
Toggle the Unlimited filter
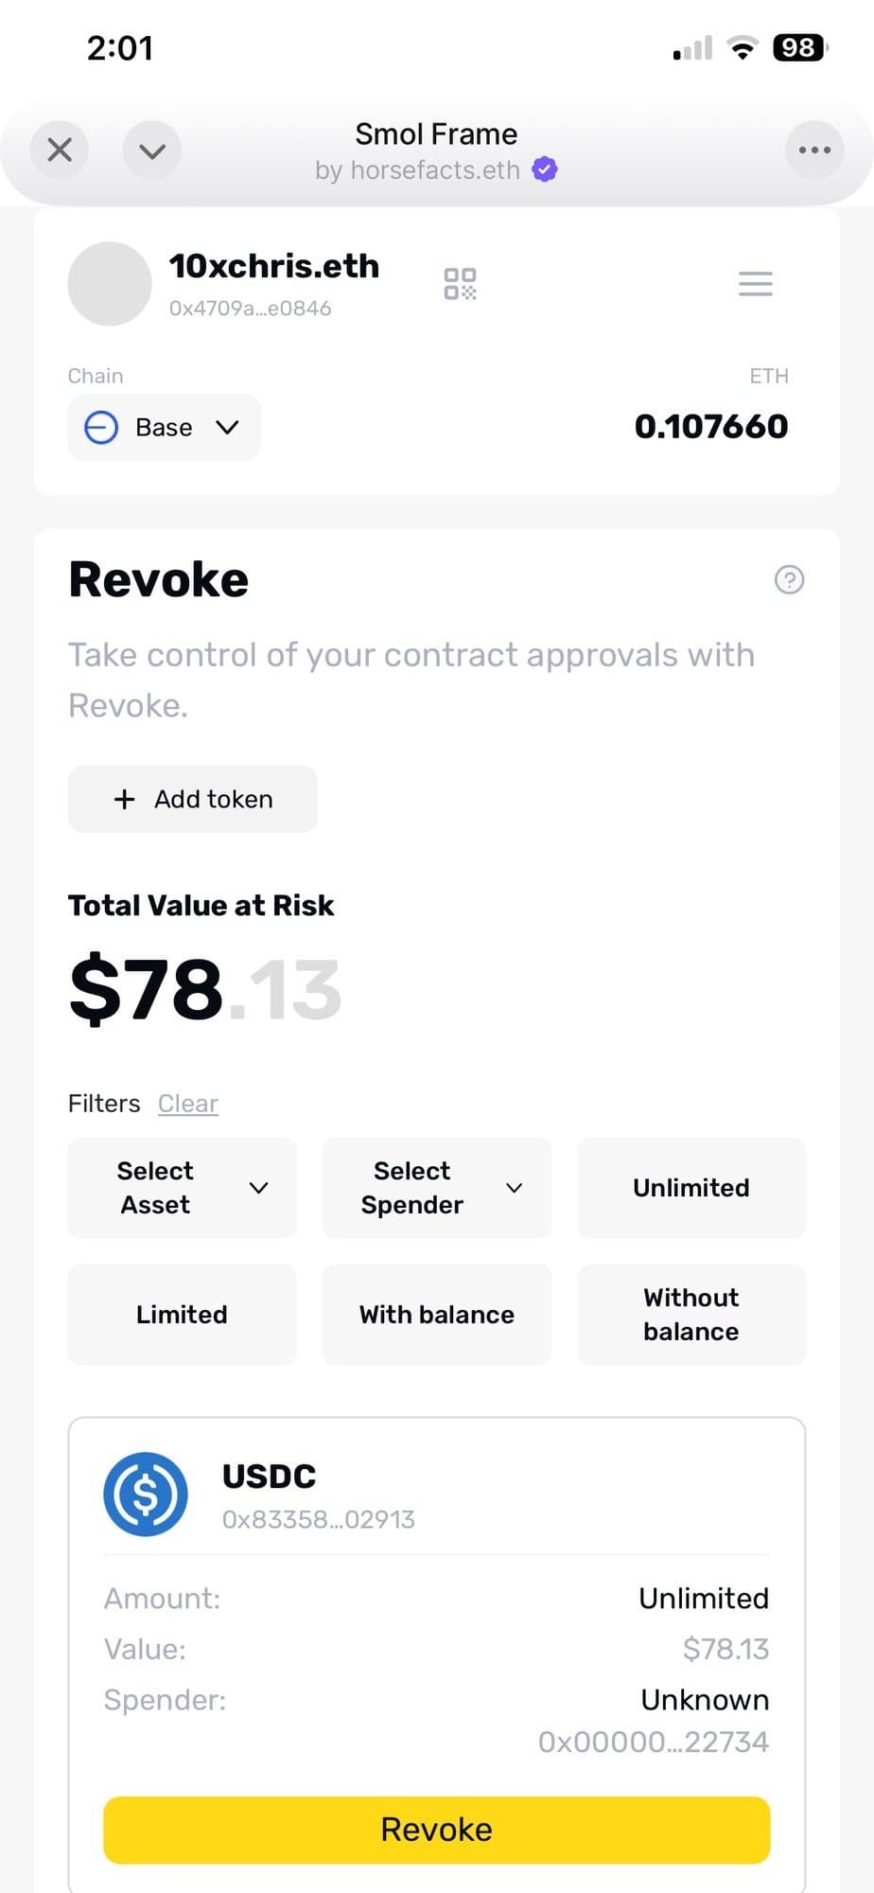point(691,1188)
